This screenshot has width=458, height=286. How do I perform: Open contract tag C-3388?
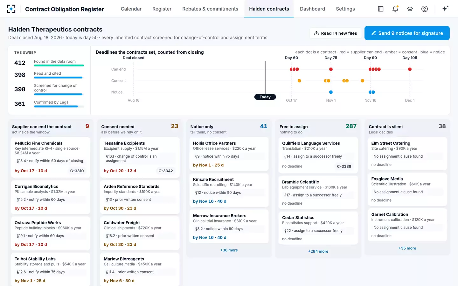pyautogui.click(x=344, y=166)
